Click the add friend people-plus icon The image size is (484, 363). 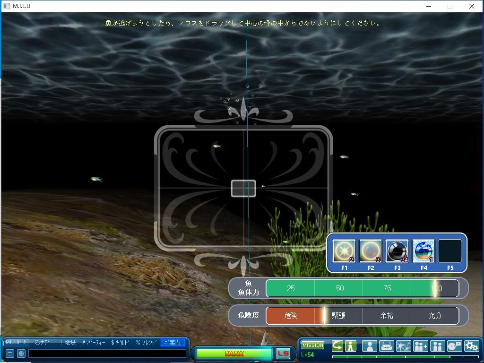click(420, 346)
